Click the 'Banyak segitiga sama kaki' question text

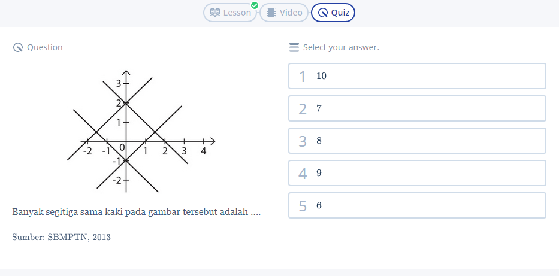(136, 213)
